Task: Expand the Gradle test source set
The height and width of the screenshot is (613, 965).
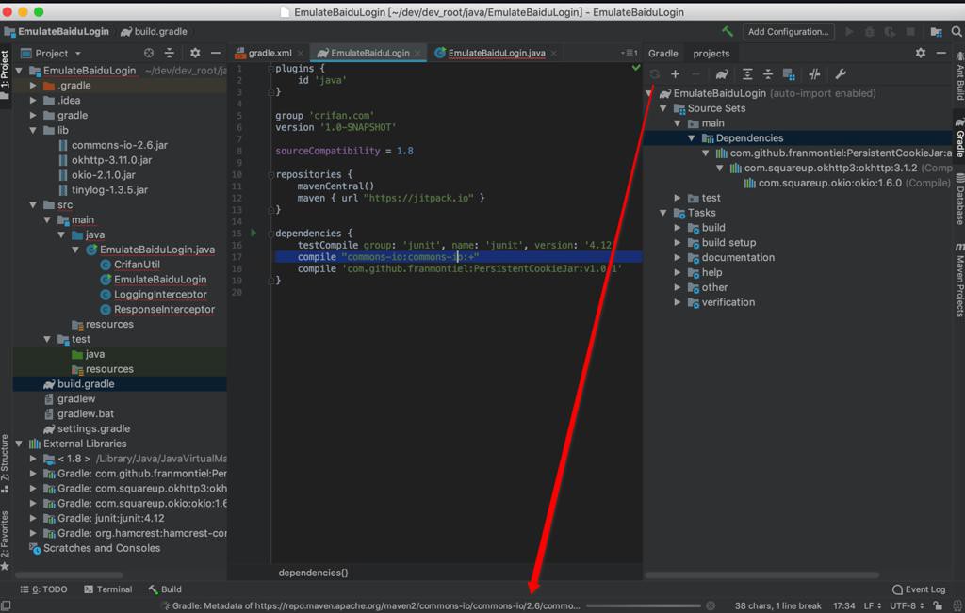Action: 678,198
